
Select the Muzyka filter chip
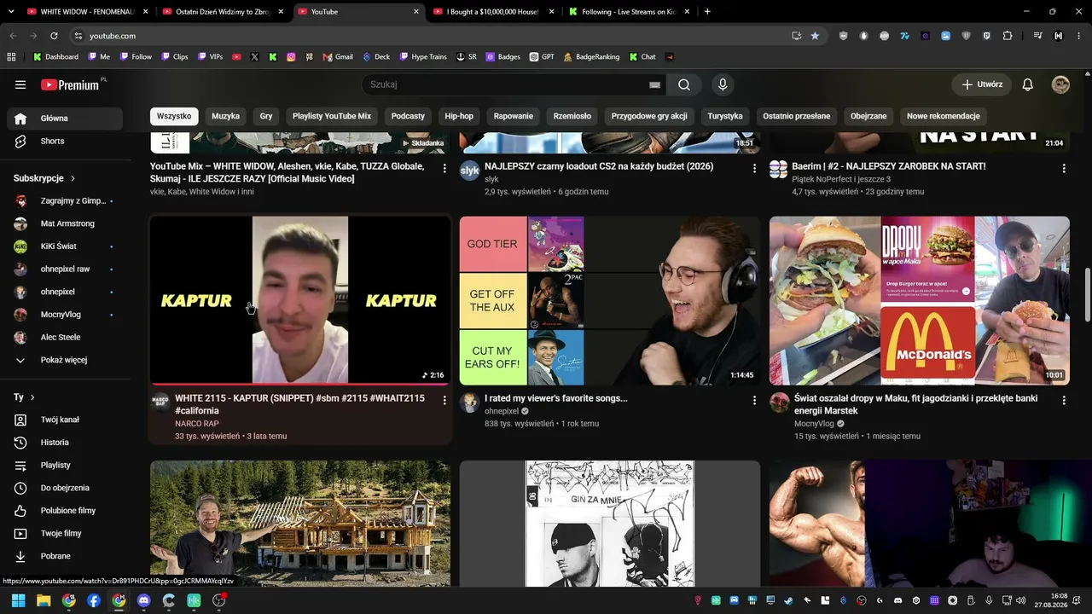pyautogui.click(x=225, y=116)
